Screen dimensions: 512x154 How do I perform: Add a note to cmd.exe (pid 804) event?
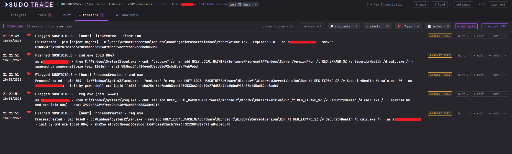(x=494, y=55)
